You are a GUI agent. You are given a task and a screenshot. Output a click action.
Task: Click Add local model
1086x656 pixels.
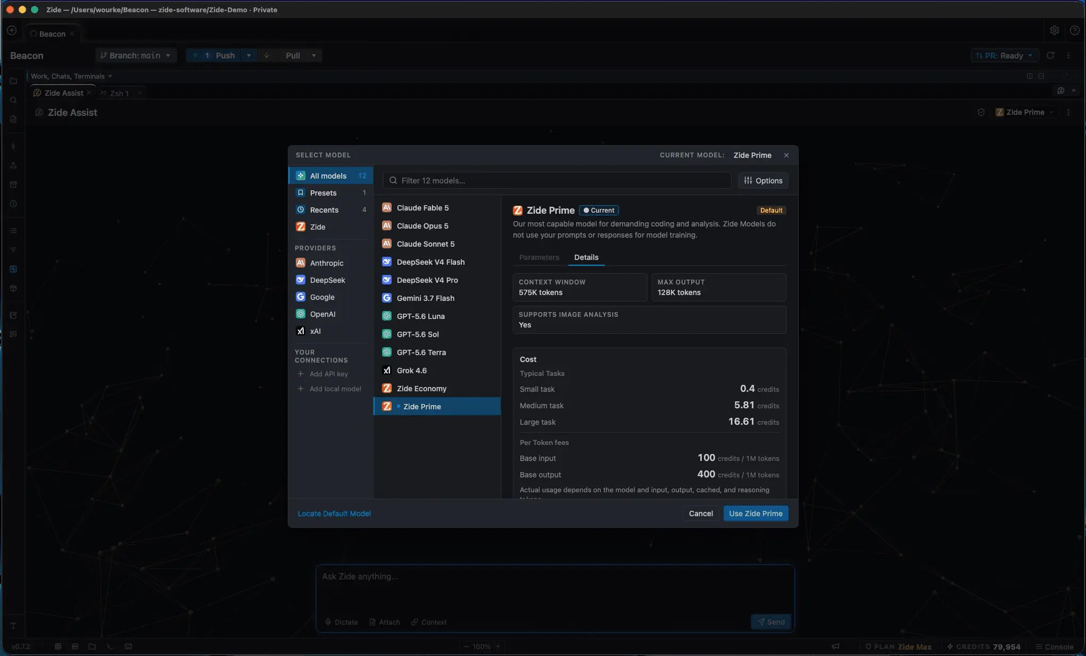(329, 389)
